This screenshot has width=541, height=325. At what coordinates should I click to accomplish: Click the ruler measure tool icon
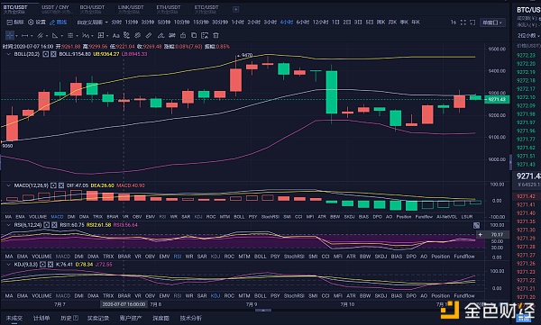pyautogui.click(x=149, y=35)
